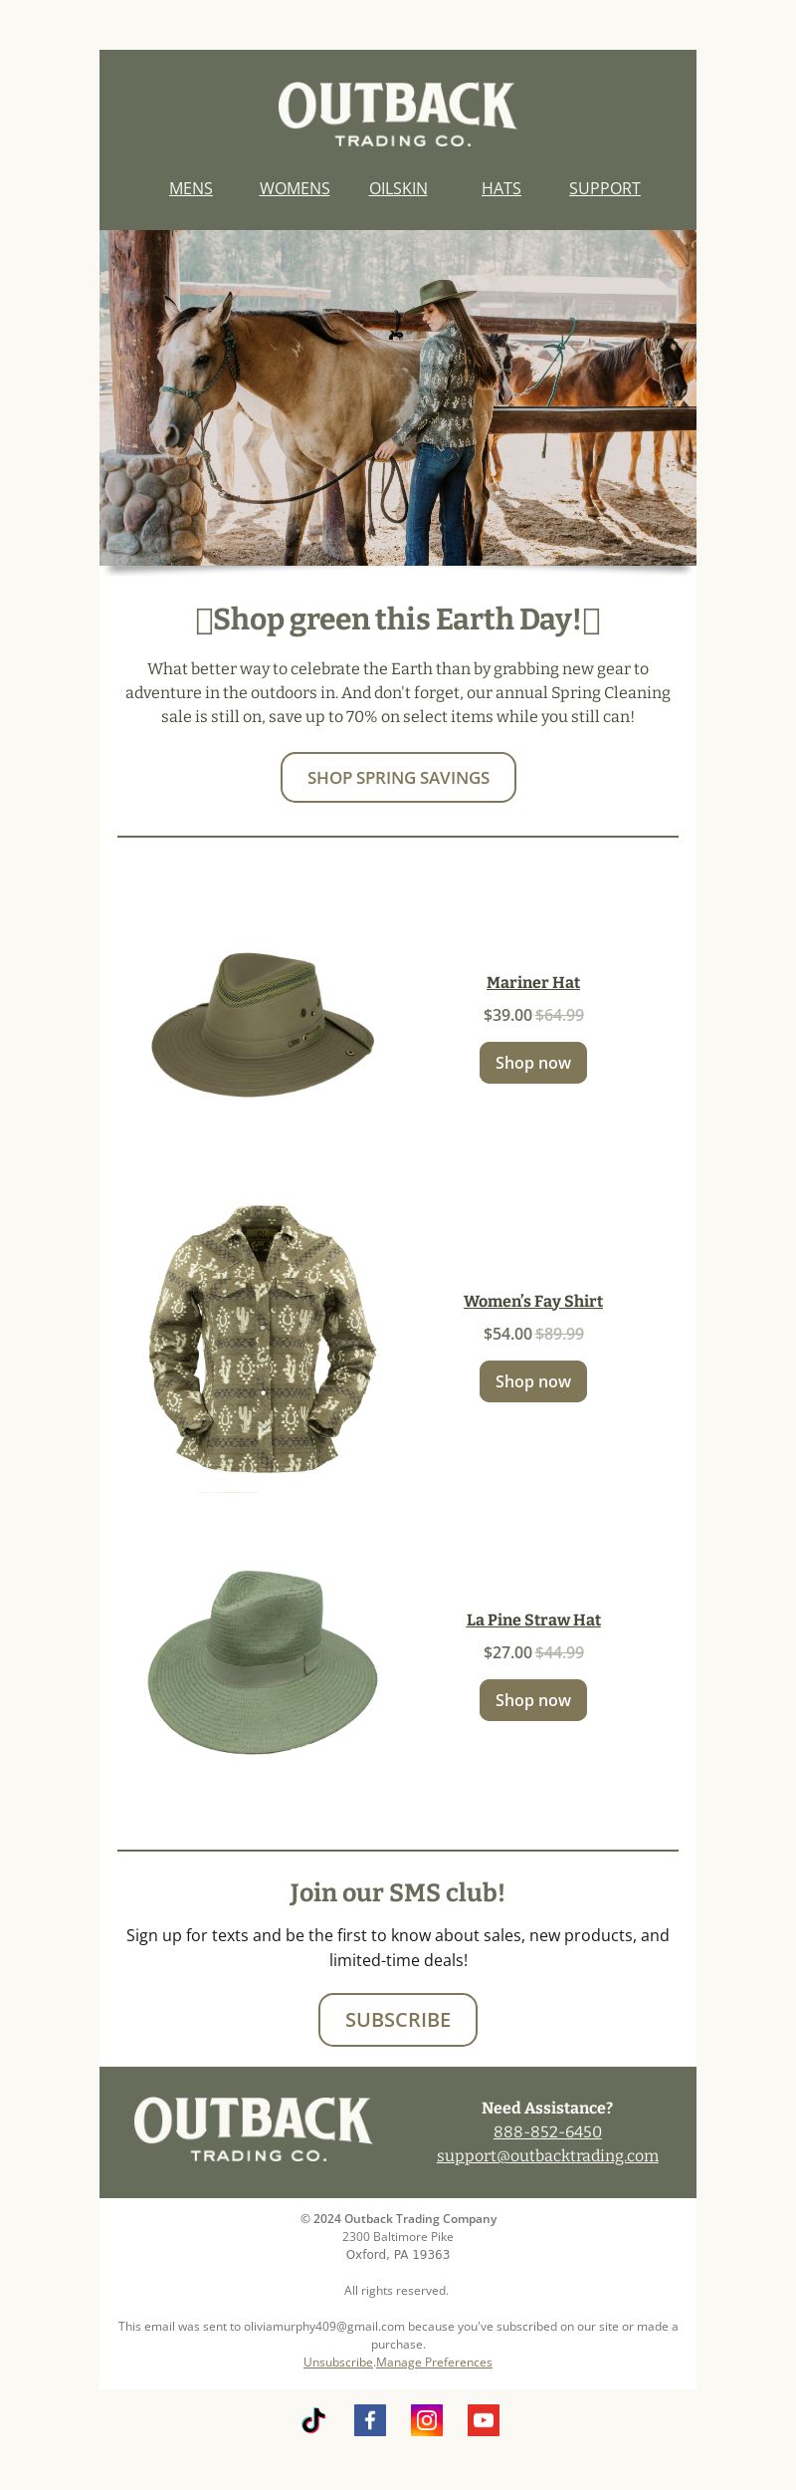
Task: Click Shop now for the Mariner Hat
Action: click(533, 1063)
